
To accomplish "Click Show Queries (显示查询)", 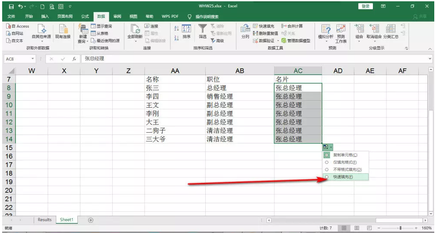I will (102, 26).
